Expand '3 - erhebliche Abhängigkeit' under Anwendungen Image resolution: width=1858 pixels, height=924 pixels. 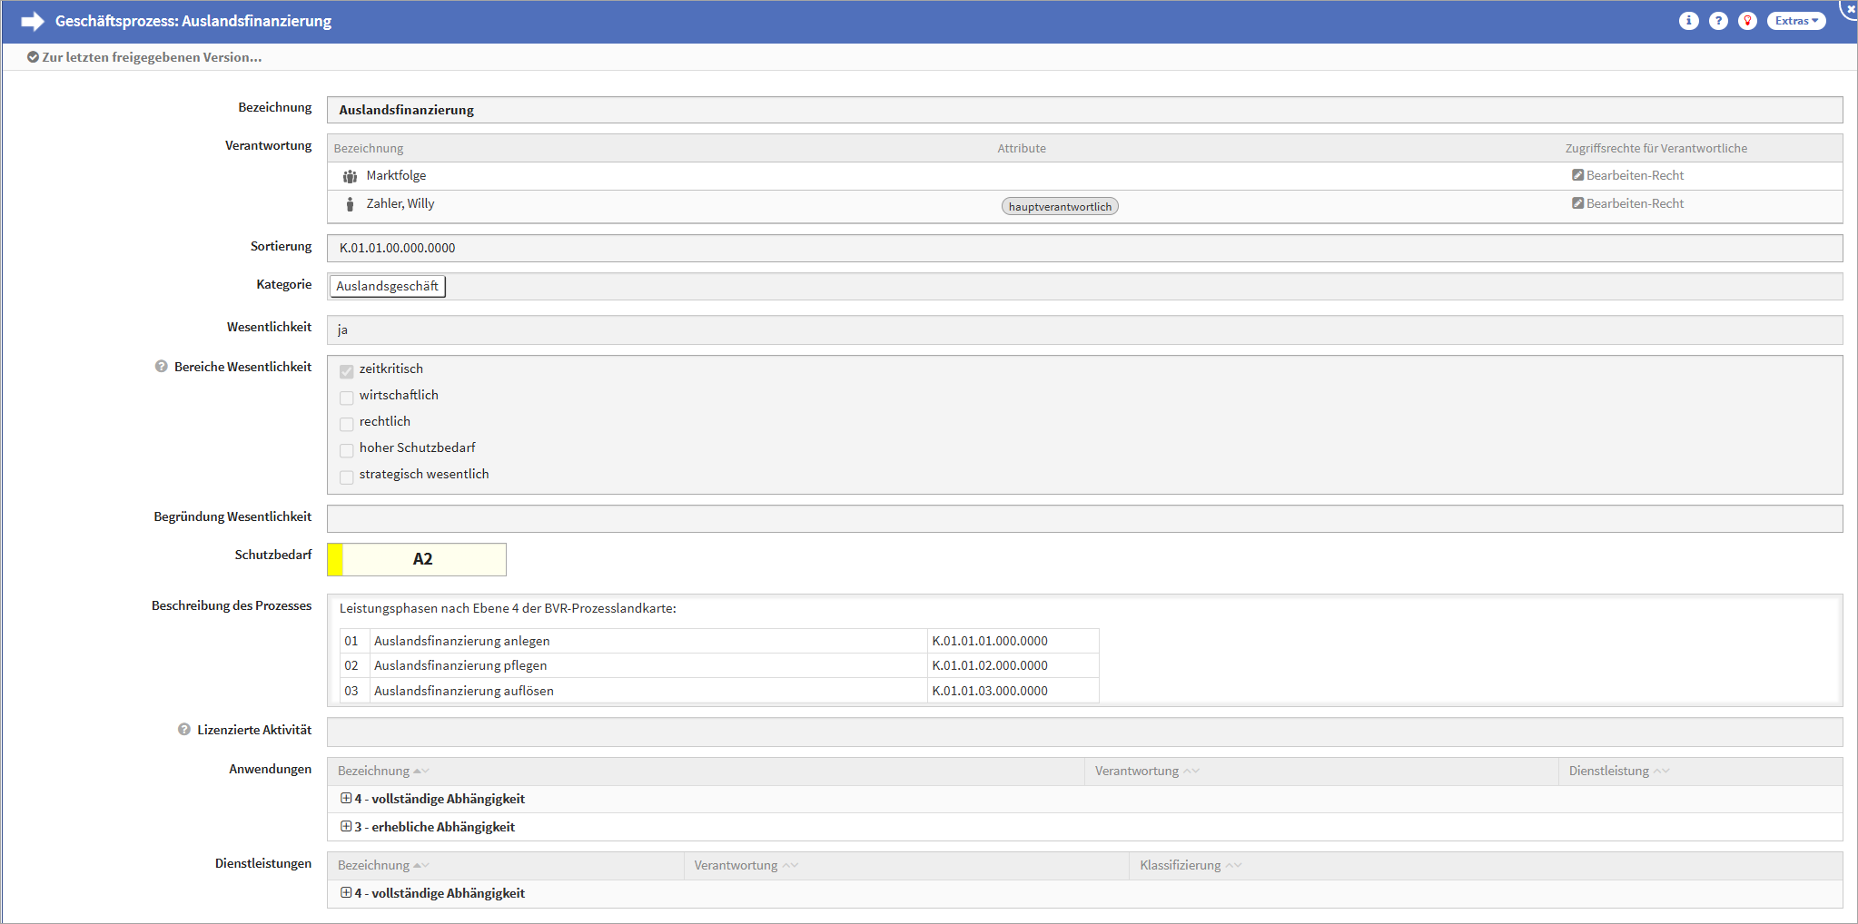(x=346, y=827)
